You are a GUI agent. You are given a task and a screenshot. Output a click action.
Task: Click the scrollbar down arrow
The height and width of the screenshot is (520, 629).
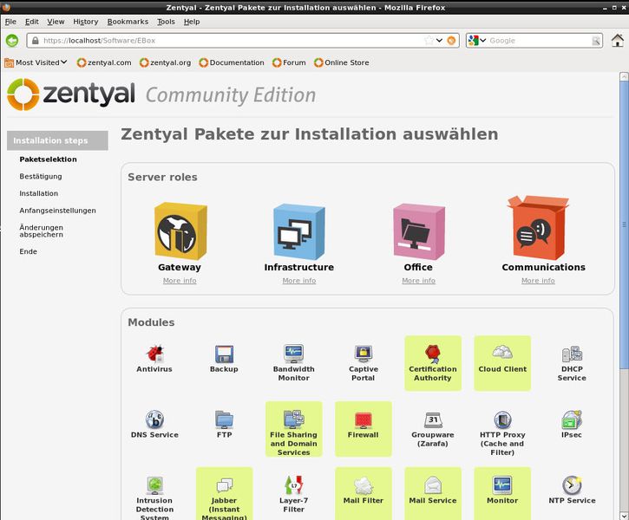click(624, 516)
